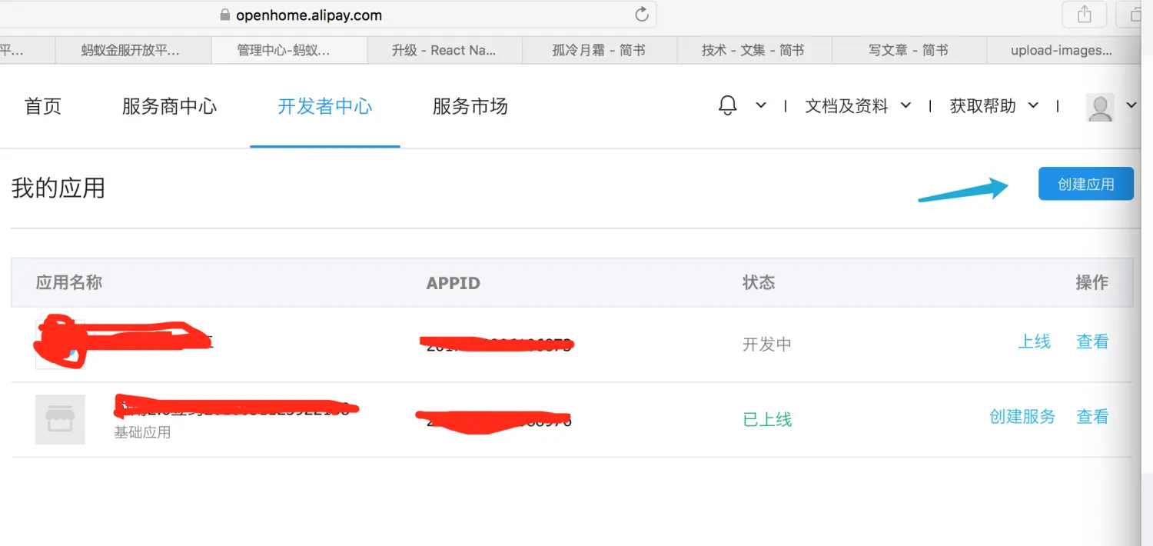
Task: Click 查看 link in the 已上线 row
Action: pos(1092,417)
